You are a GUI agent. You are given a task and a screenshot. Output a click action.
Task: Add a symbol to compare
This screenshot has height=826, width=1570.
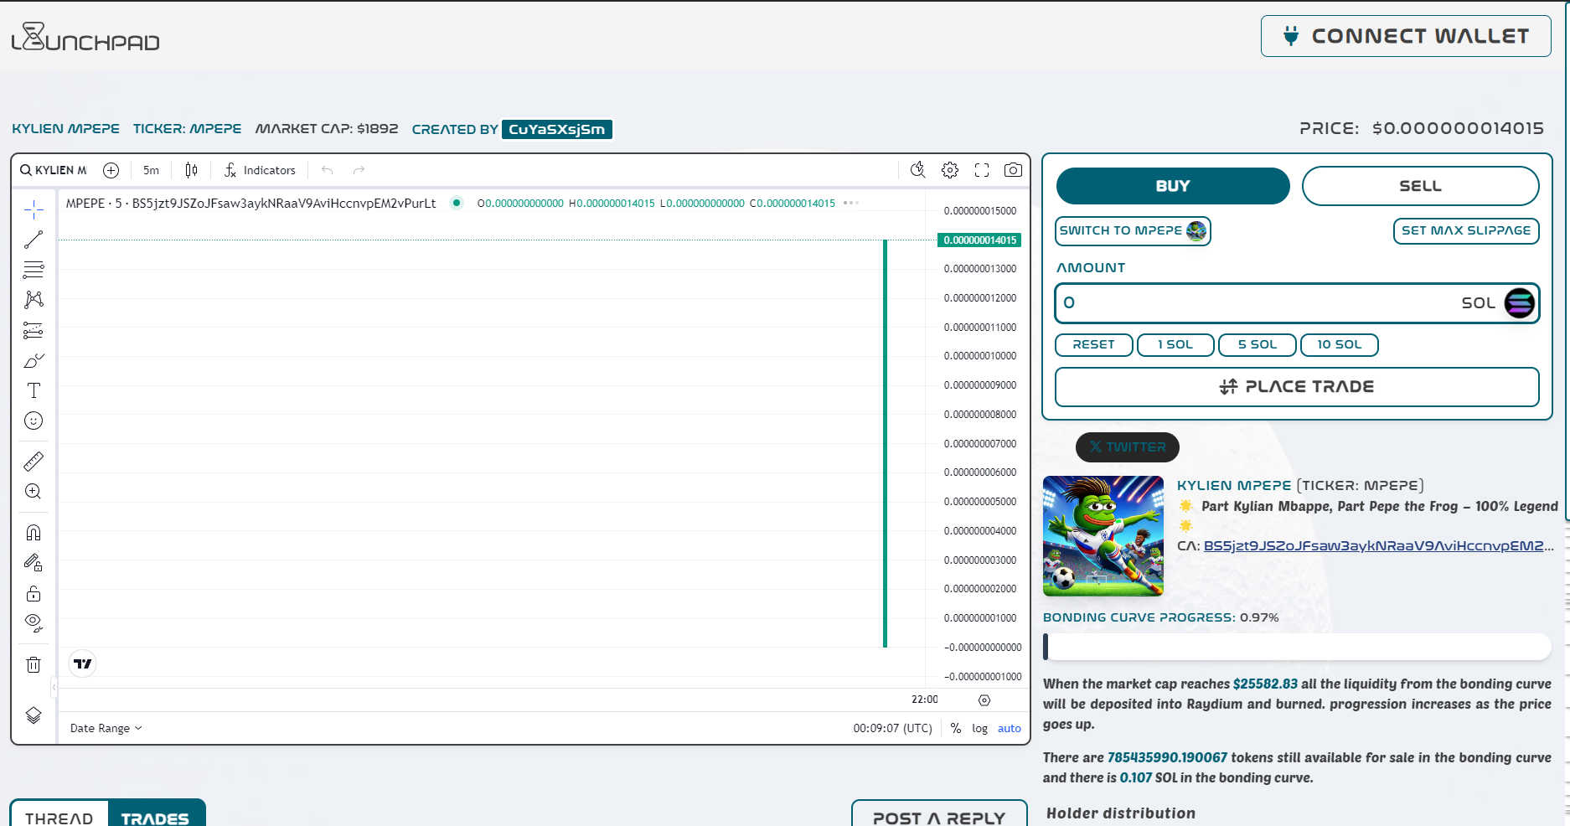click(x=111, y=170)
